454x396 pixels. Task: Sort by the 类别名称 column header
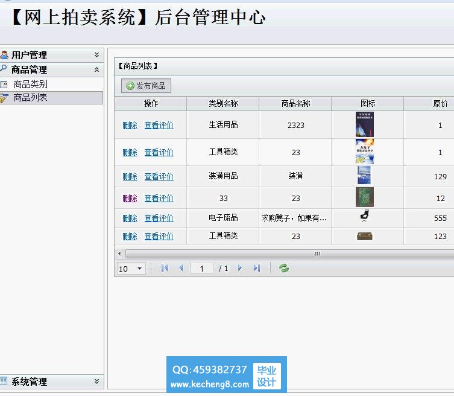click(x=223, y=103)
